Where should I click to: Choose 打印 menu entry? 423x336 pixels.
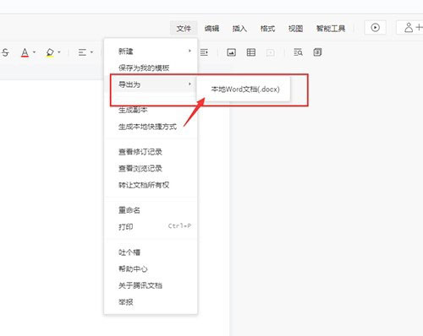point(151,227)
